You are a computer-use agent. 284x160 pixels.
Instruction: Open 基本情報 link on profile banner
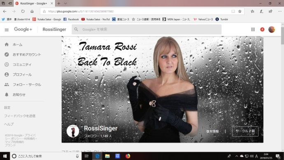(x=212, y=131)
